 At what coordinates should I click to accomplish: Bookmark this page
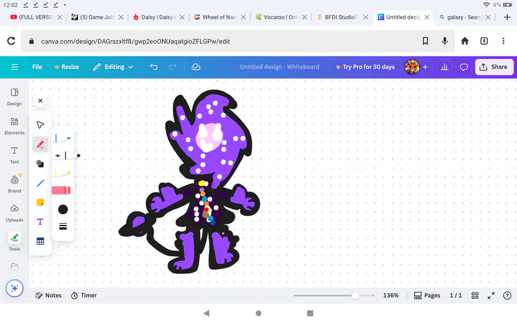(425, 41)
